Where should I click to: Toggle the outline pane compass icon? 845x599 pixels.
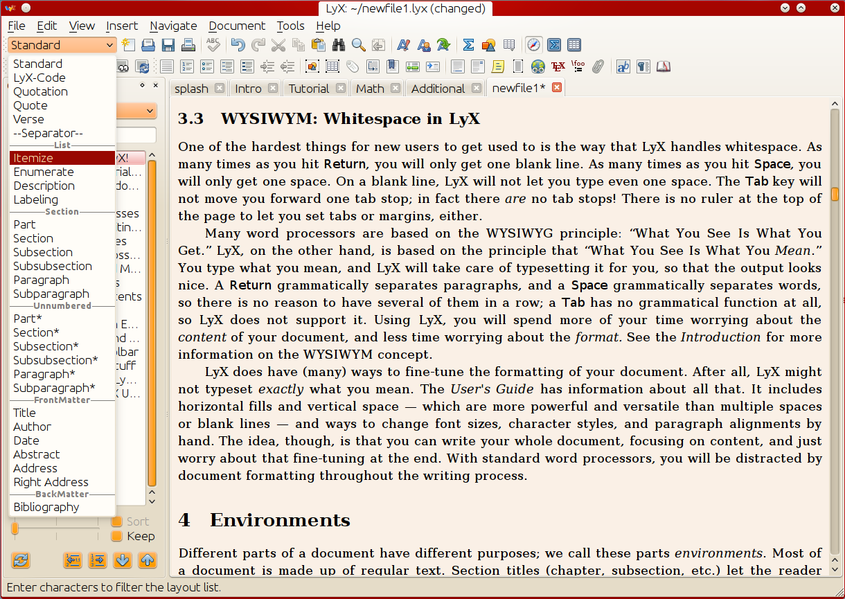pyautogui.click(x=534, y=45)
